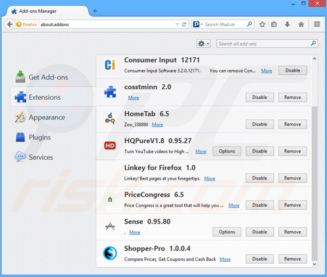Remove the cosstminn extension

tap(293, 98)
